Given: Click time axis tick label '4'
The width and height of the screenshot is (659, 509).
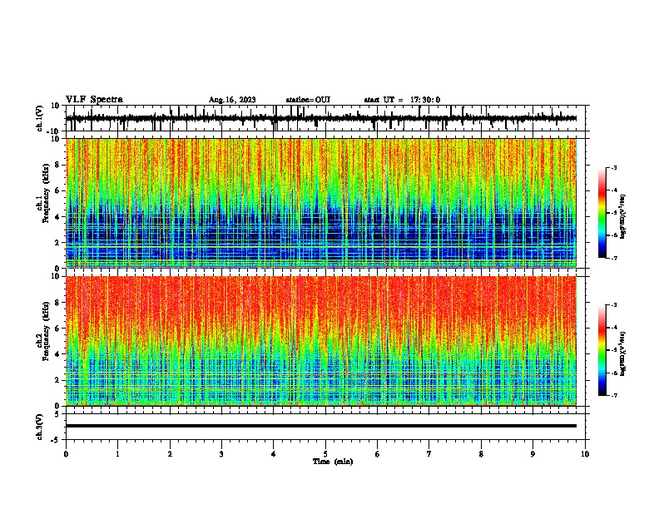Looking at the screenshot, I should pos(274,454).
